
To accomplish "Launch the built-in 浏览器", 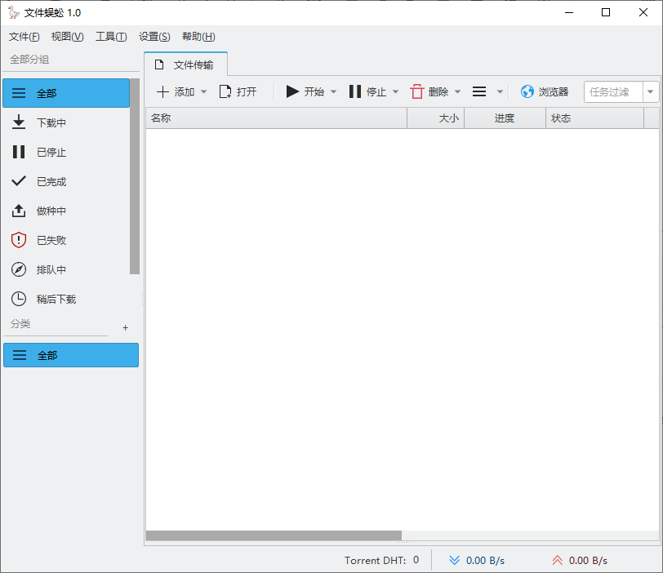I will pyautogui.click(x=544, y=91).
